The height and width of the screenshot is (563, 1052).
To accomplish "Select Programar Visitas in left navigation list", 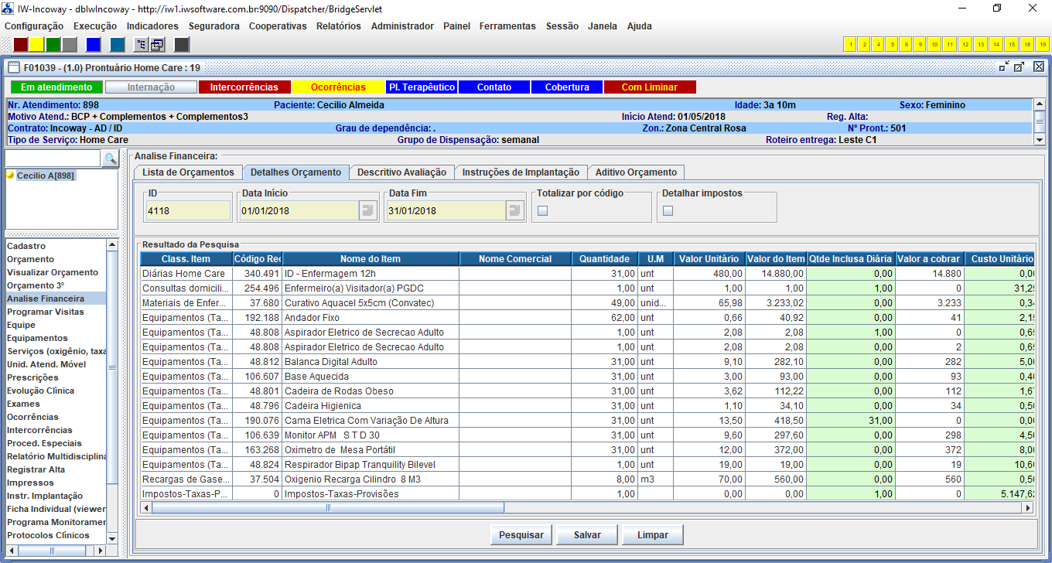I will 46,312.
